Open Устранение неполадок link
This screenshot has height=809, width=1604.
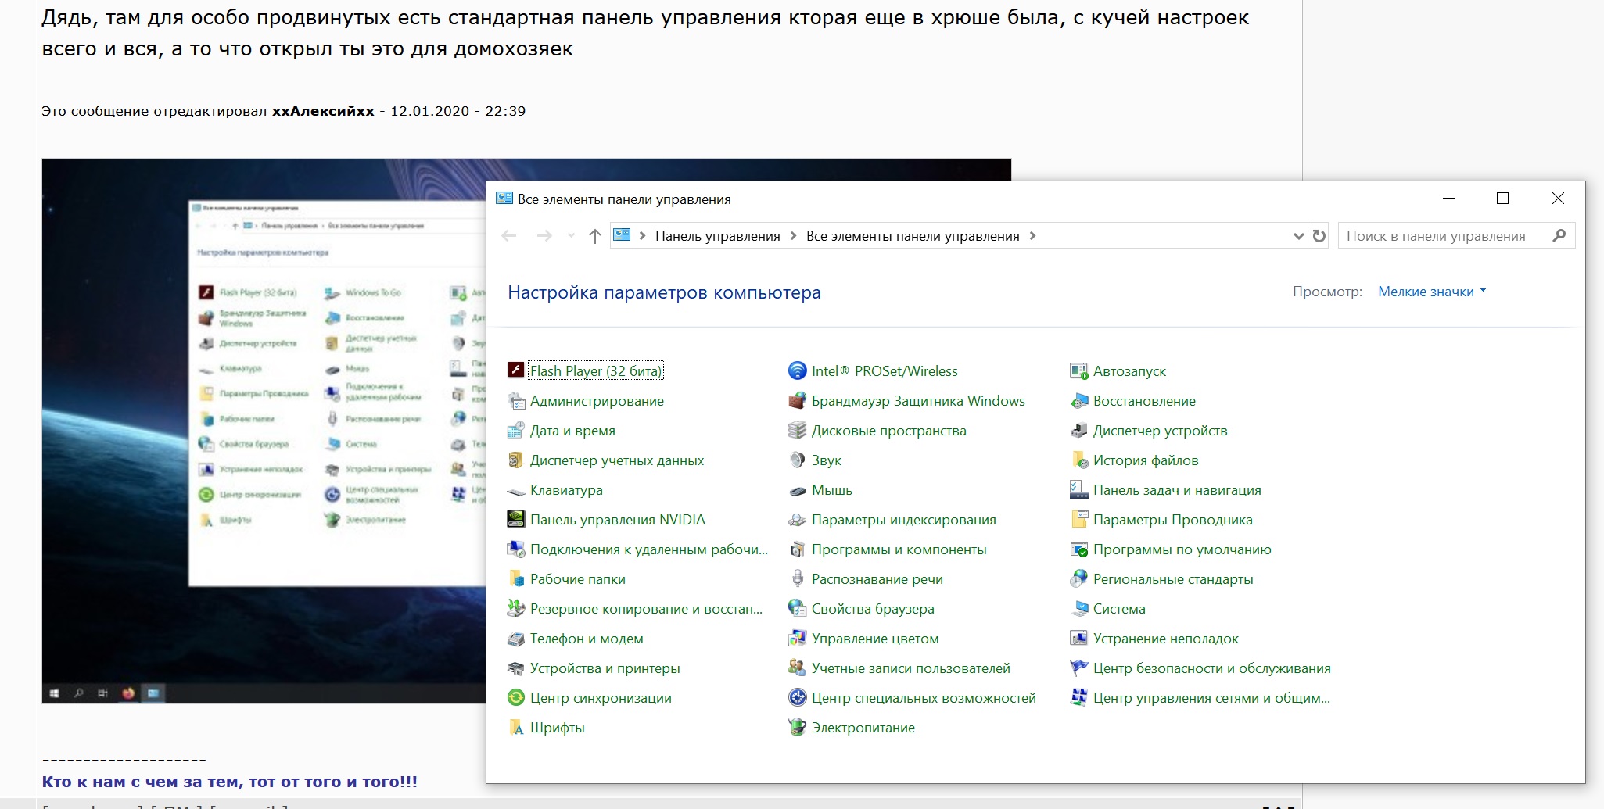pyautogui.click(x=1165, y=639)
